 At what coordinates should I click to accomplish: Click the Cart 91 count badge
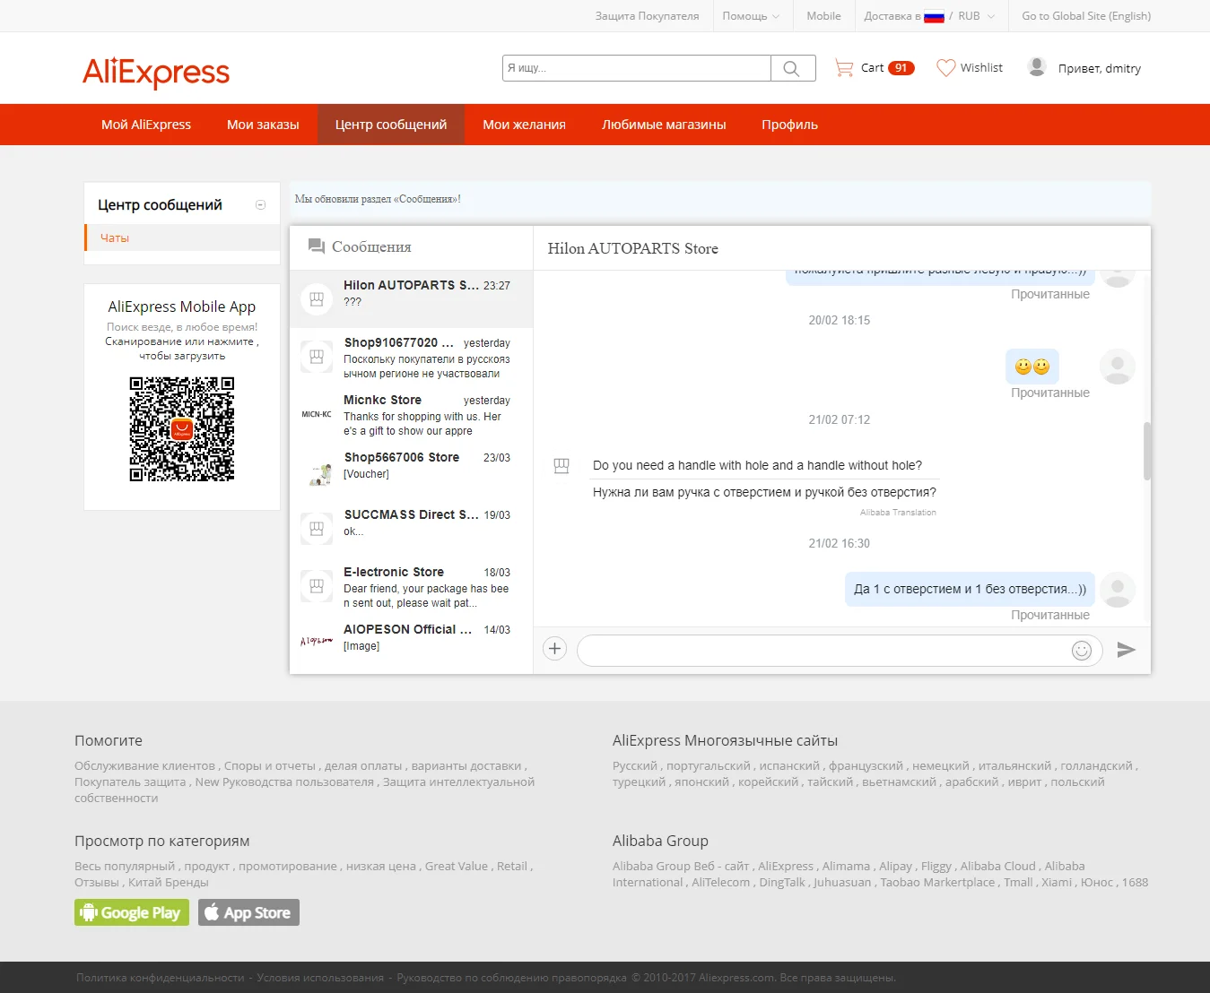click(901, 68)
